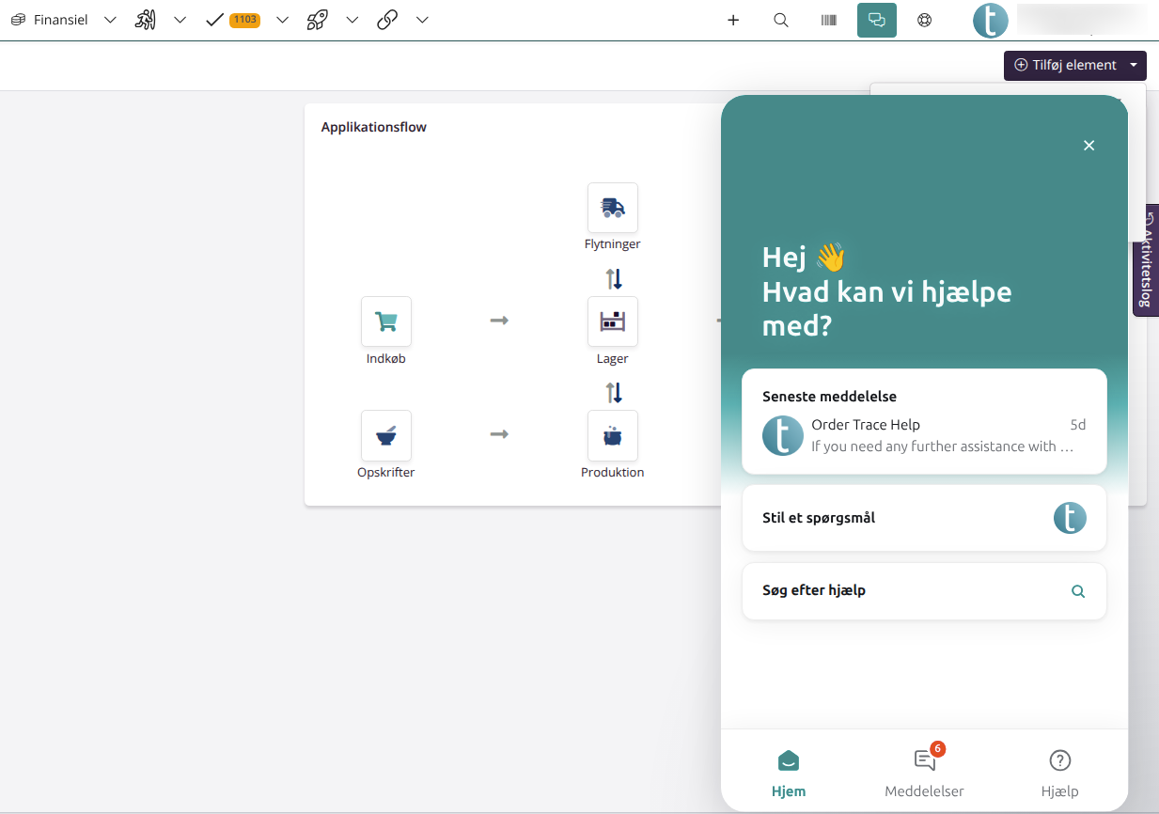Viewport: 1159px width, 814px height.
Task: Open the Tilføj element dropdown arrow
Action: click(1134, 65)
